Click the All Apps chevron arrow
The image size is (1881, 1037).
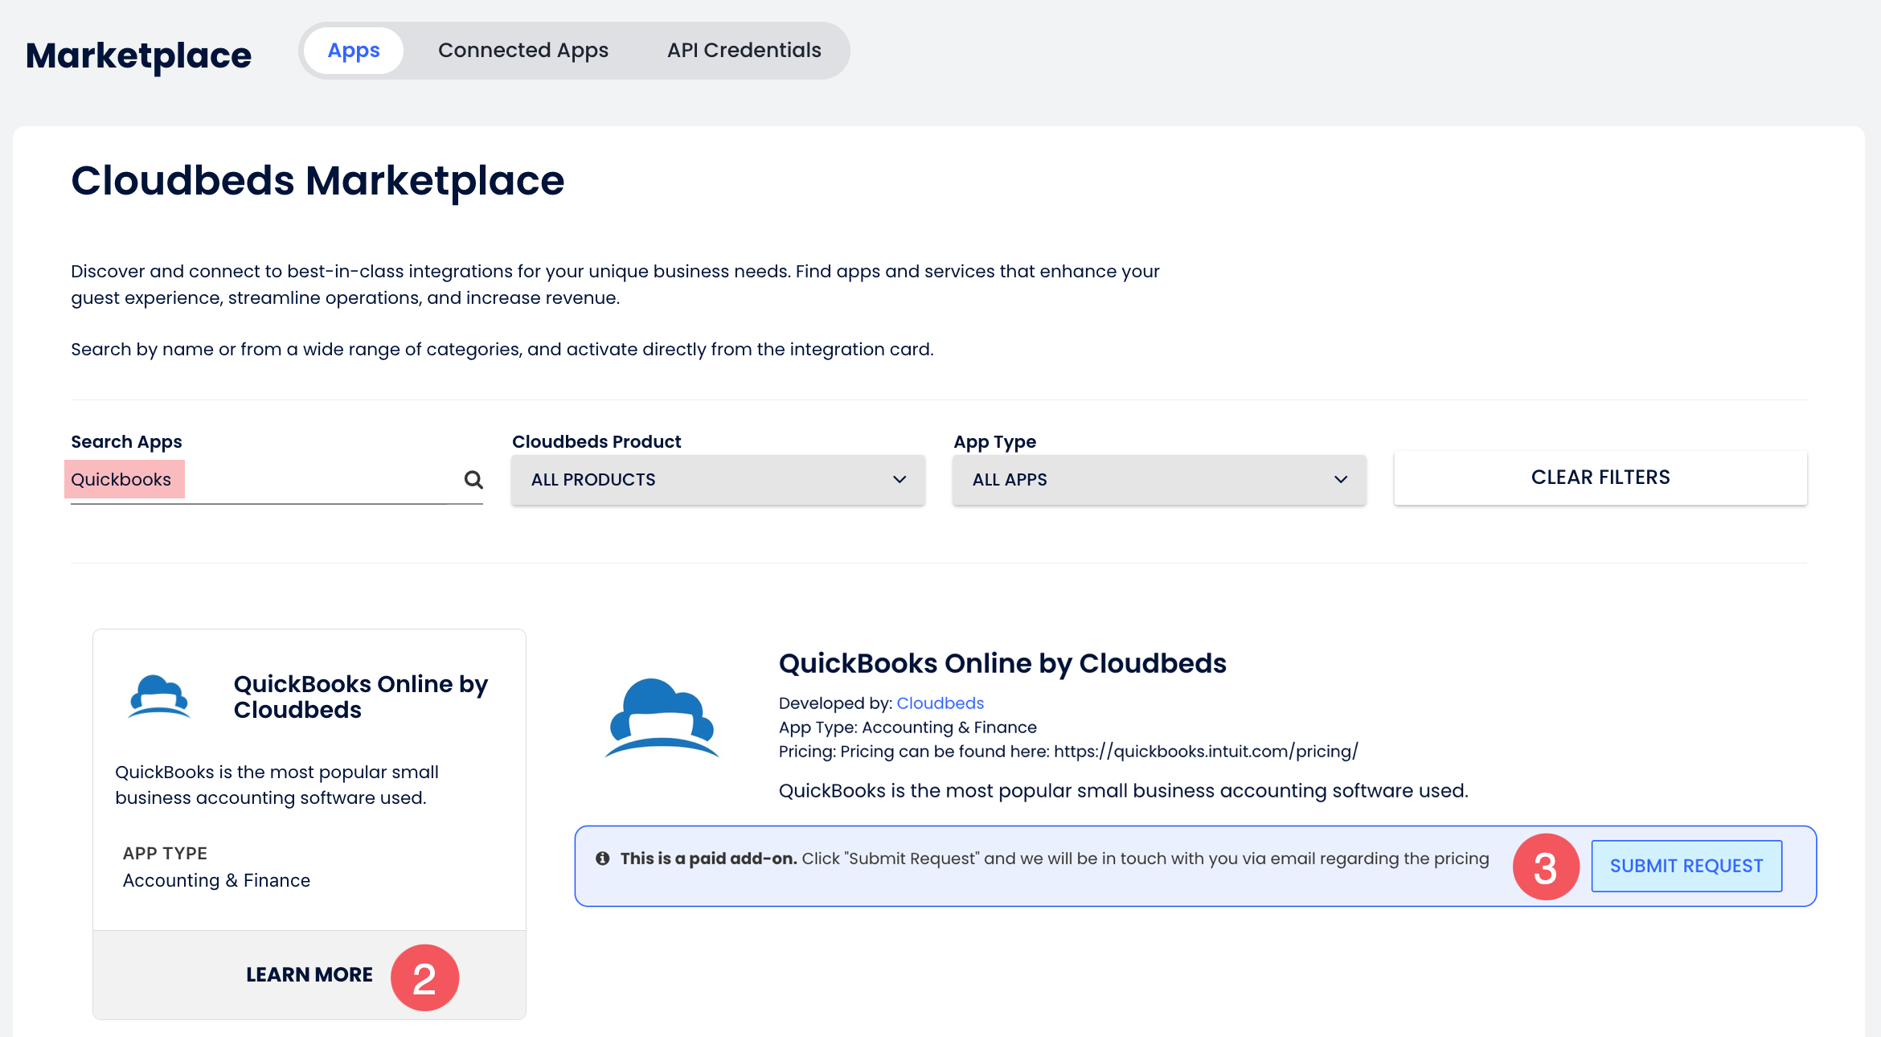click(1340, 480)
